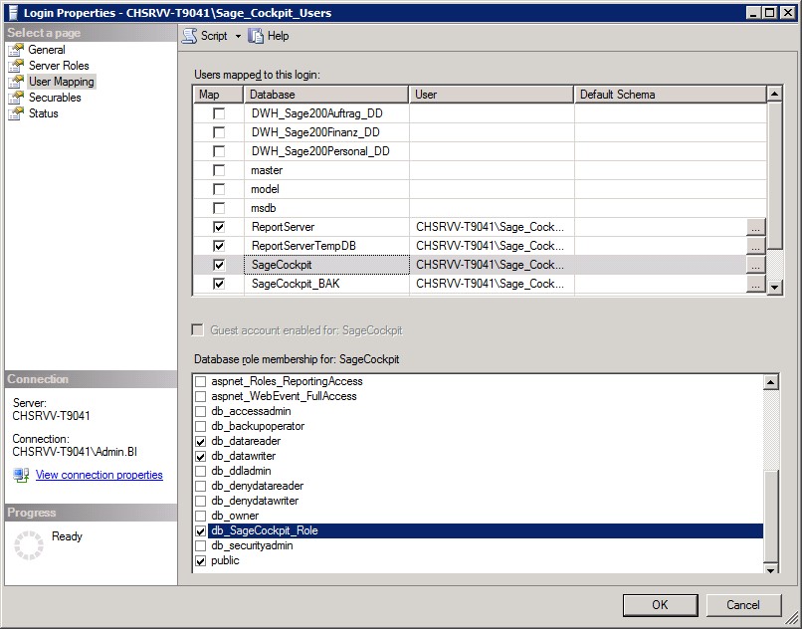Viewport: 802px width, 629px height.
Task: Click scroll down arrow of users mapped list
Action: coord(774,287)
